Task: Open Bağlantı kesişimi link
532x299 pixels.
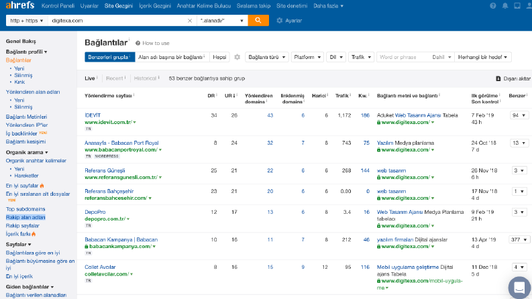Action: click(x=25, y=141)
